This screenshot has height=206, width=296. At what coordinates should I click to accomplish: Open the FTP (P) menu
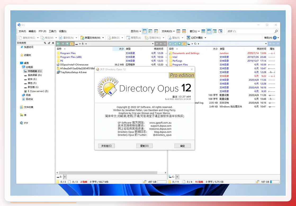[x=42, y=31]
